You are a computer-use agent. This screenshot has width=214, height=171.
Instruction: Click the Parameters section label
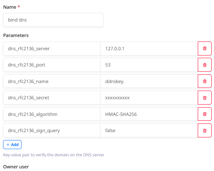coord(16,35)
